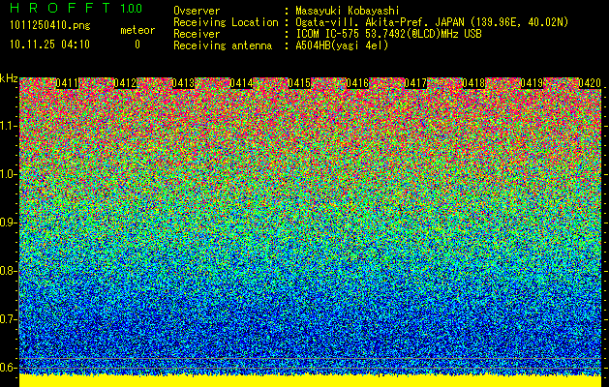Click the 0415 time marker
609x387 pixels.
coord(299,83)
